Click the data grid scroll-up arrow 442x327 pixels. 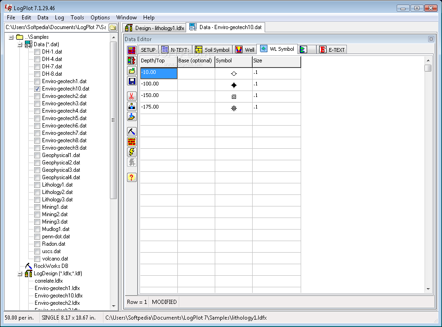pyautogui.click(x=428, y=61)
